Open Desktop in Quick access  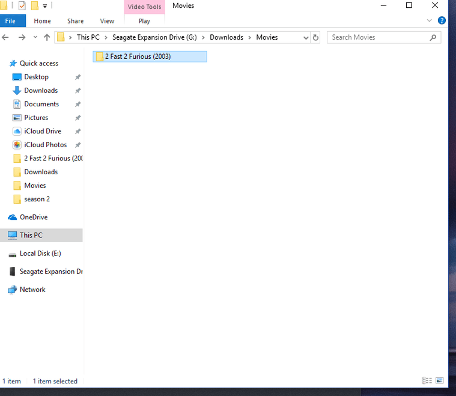coord(37,77)
